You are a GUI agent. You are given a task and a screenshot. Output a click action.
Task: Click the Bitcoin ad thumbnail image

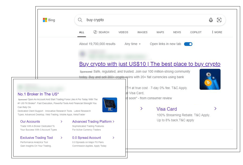[210, 79]
